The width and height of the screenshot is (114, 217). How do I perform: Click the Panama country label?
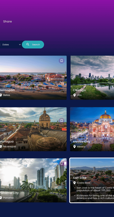[8, 198]
